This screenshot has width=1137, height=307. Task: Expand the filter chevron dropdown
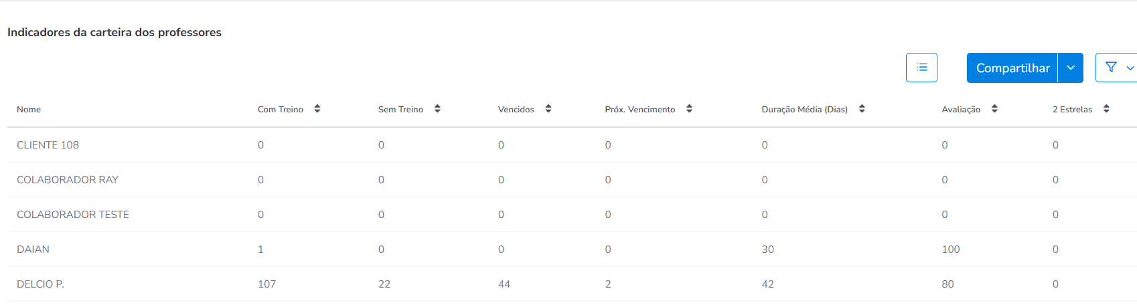pos(1130,68)
